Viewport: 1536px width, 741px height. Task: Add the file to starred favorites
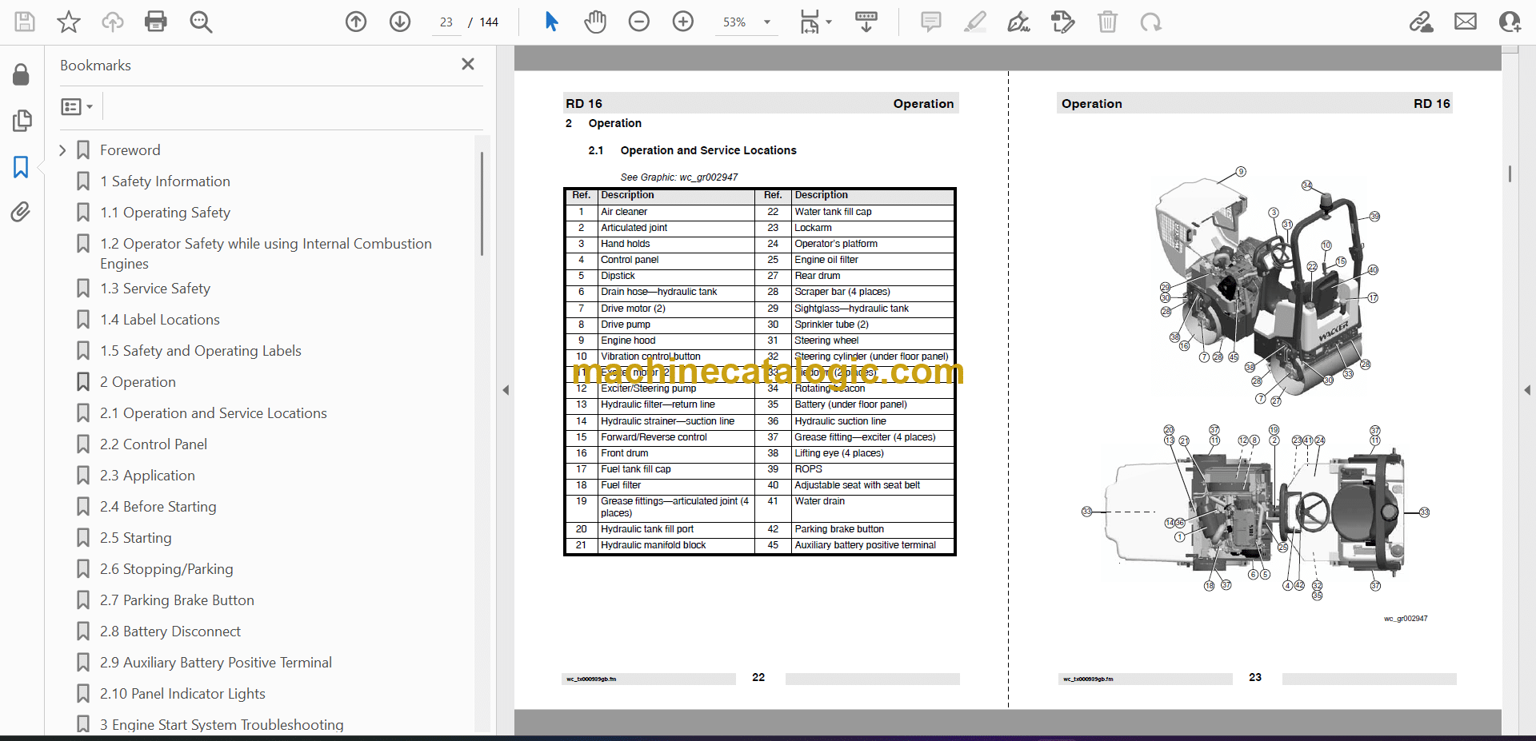coord(69,22)
